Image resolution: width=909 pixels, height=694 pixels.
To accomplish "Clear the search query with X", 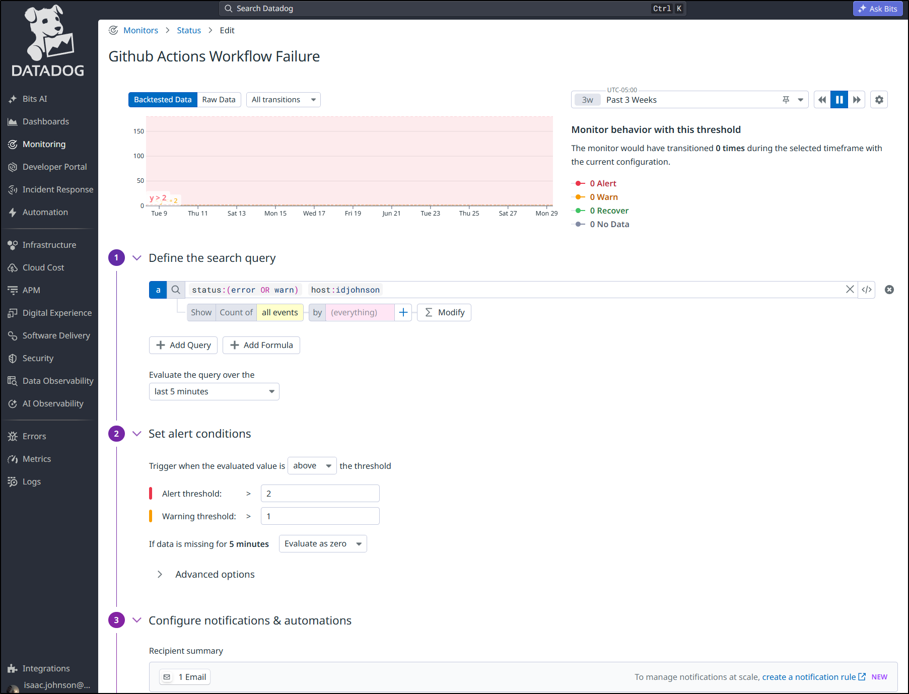I will tap(850, 289).
